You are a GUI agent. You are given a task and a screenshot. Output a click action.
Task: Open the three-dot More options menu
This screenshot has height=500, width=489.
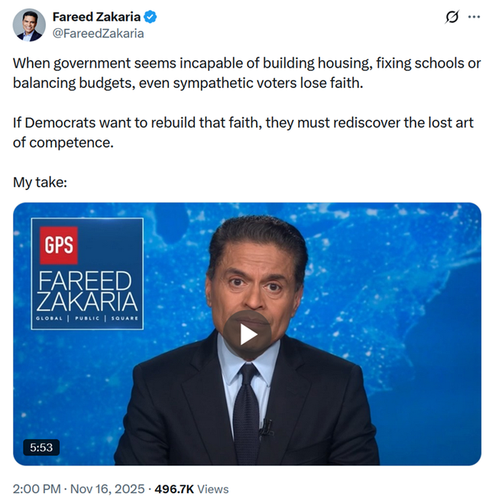pyautogui.click(x=474, y=17)
